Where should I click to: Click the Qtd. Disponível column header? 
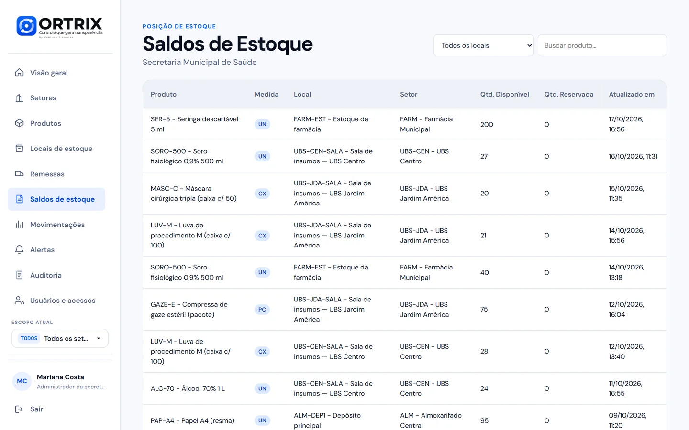[x=505, y=94]
